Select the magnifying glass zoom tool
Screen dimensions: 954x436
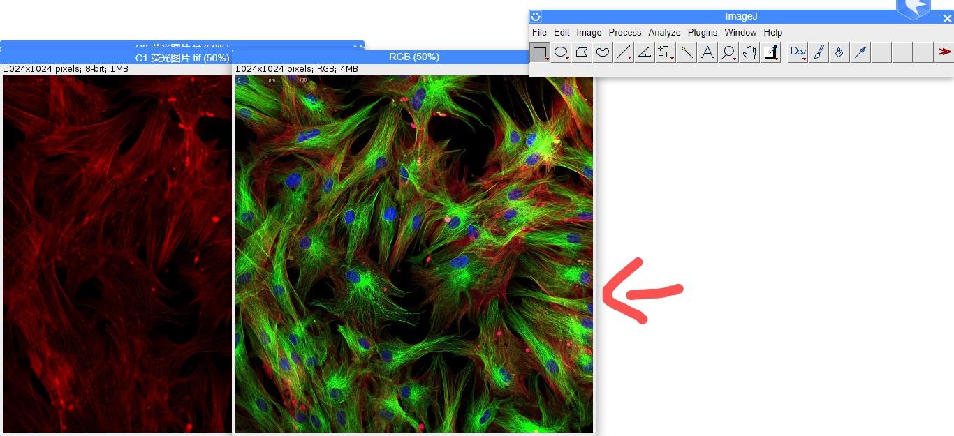coord(728,52)
